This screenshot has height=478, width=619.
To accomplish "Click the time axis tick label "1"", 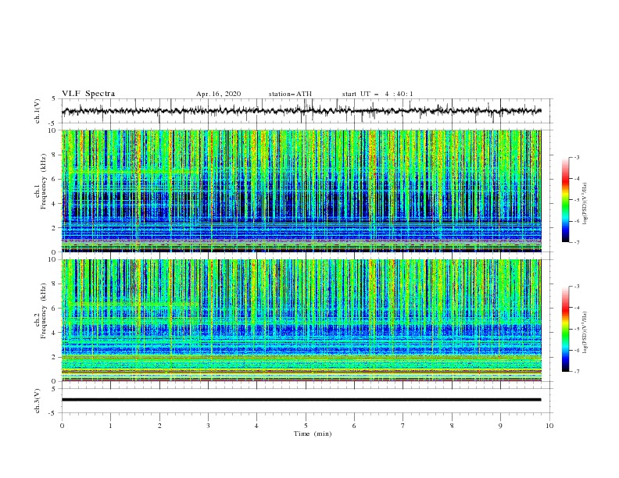I will [x=110, y=426].
